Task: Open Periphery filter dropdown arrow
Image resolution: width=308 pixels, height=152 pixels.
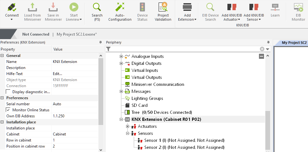Action: [x=268, y=49]
